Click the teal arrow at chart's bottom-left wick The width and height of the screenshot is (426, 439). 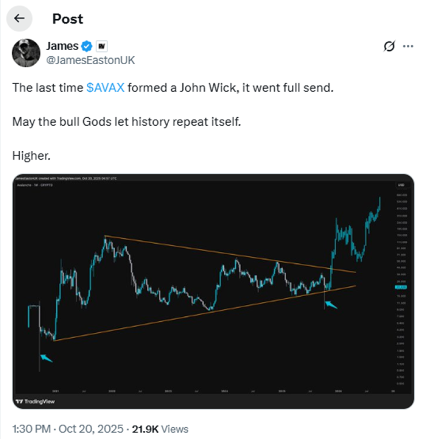(46, 358)
